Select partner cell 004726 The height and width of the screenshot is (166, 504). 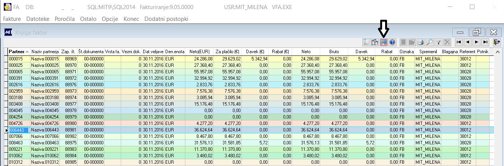point(19,123)
